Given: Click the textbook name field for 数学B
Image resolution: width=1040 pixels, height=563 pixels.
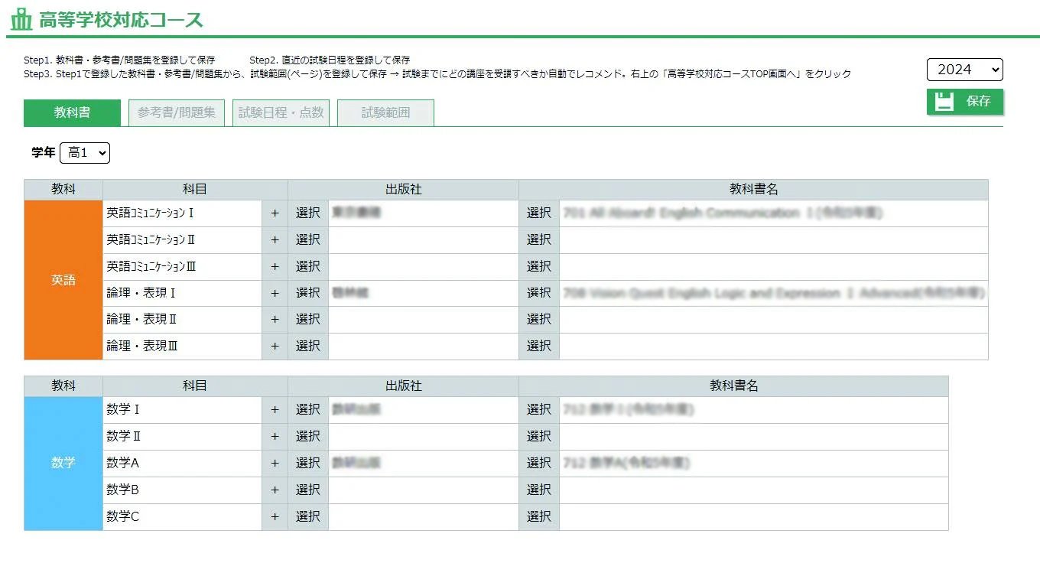Looking at the screenshot, I should tap(754, 490).
